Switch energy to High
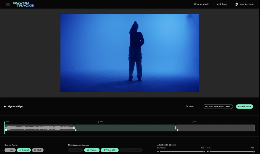 [x=38, y=150]
